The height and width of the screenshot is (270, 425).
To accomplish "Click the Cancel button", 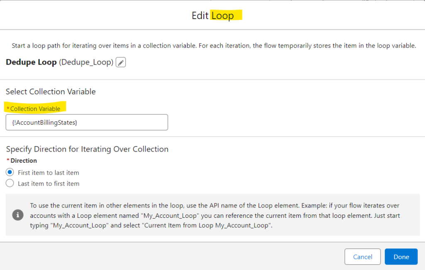I will 362,256.
